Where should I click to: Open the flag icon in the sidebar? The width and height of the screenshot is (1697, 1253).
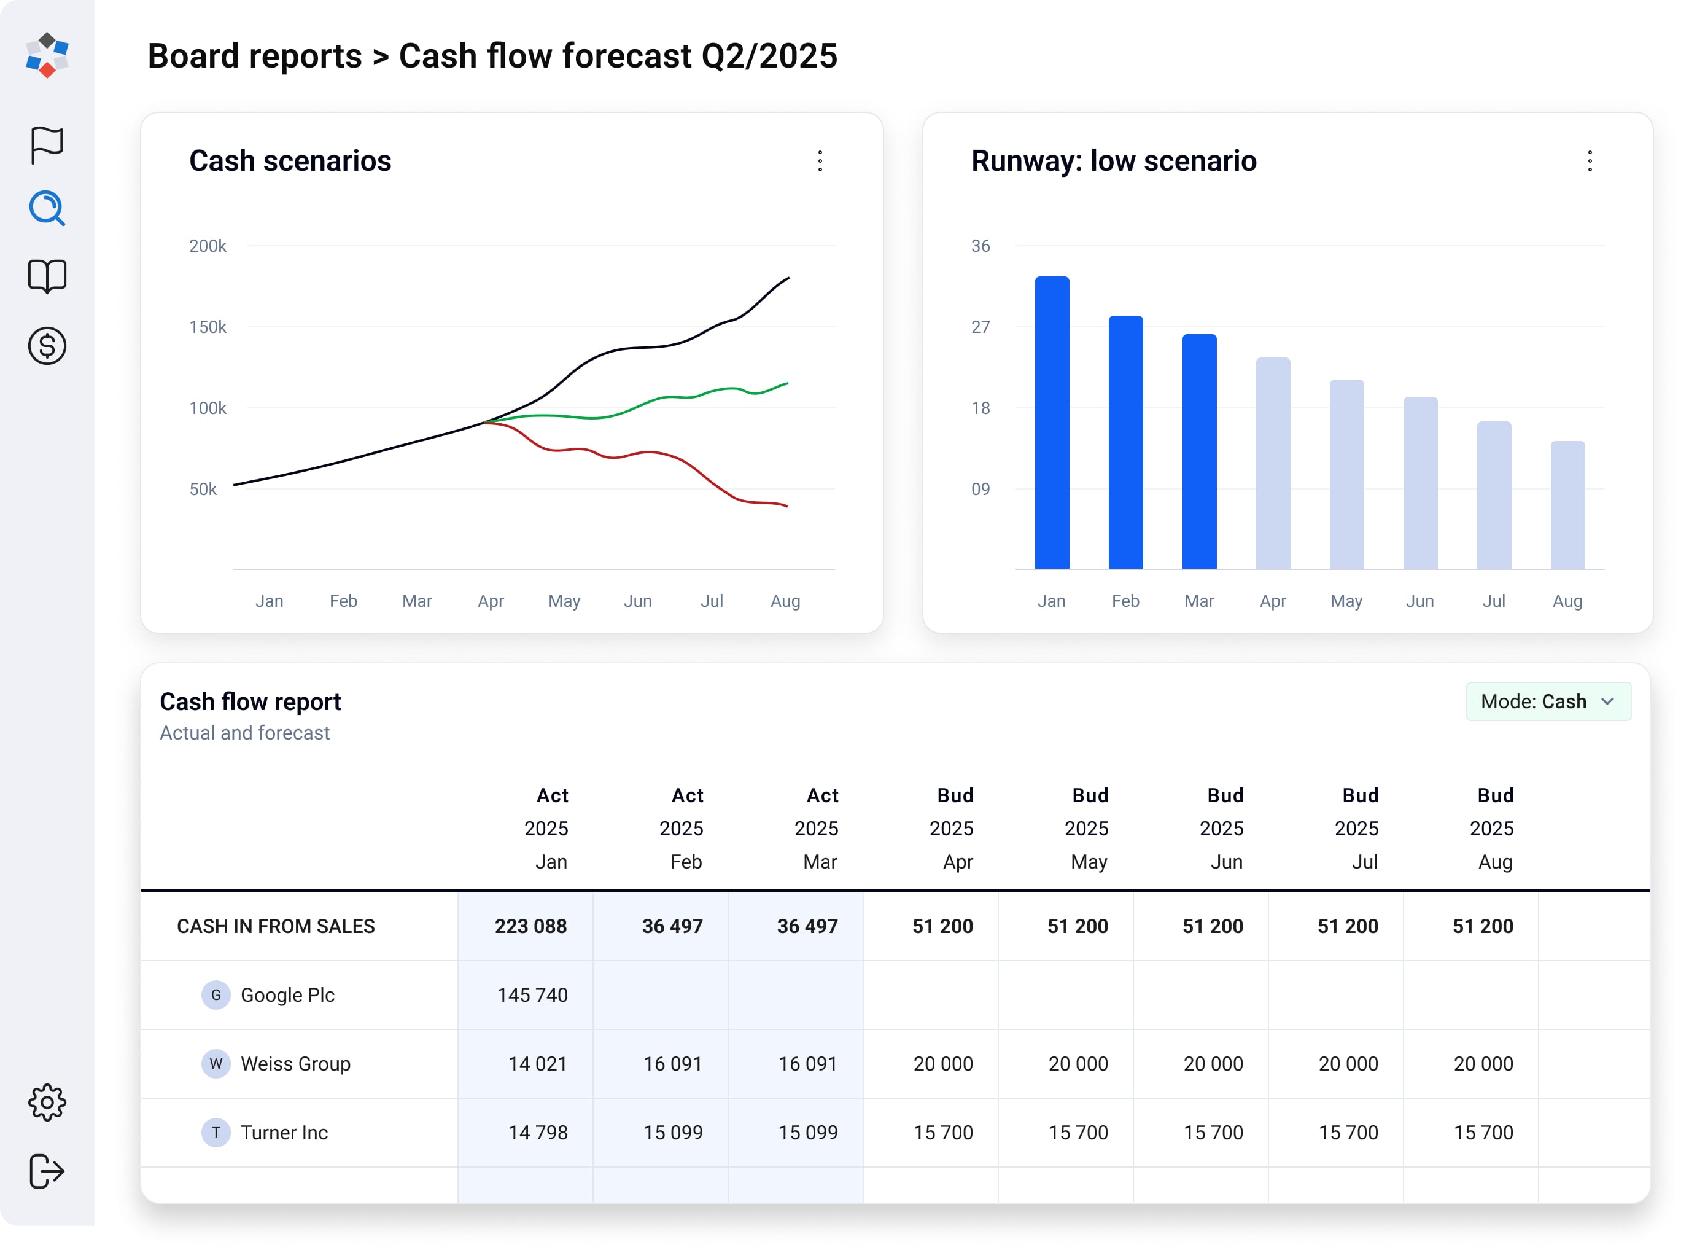[47, 144]
